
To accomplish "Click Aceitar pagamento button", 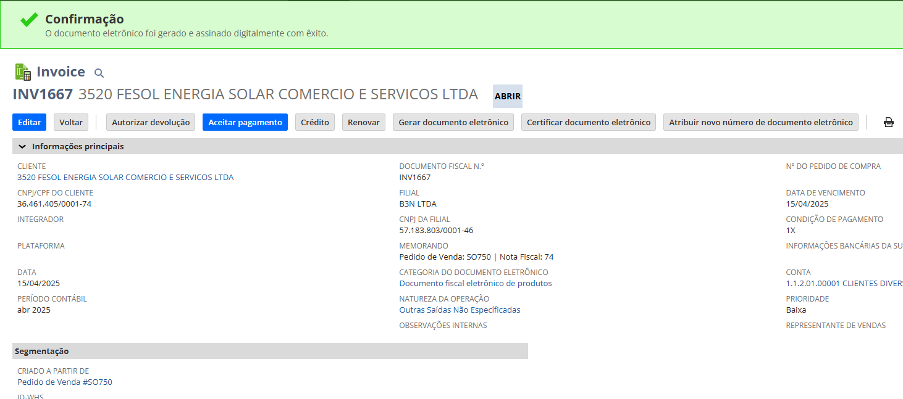I will click(x=245, y=122).
